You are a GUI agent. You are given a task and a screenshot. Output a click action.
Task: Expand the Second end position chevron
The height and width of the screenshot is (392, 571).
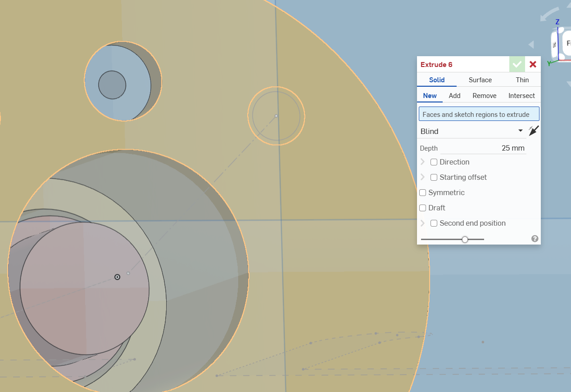pyautogui.click(x=422, y=223)
